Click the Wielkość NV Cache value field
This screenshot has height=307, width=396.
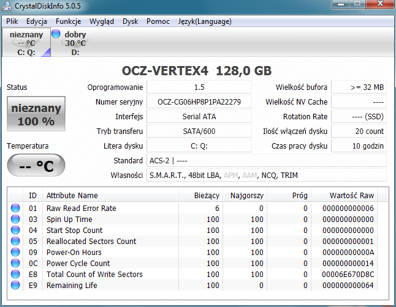(x=359, y=102)
